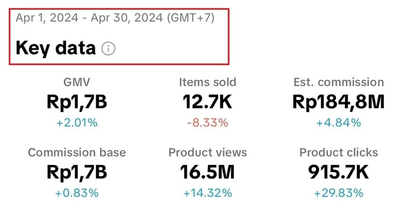Click the info icon beside Key data
The width and height of the screenshot is (416, 209).
108,49
